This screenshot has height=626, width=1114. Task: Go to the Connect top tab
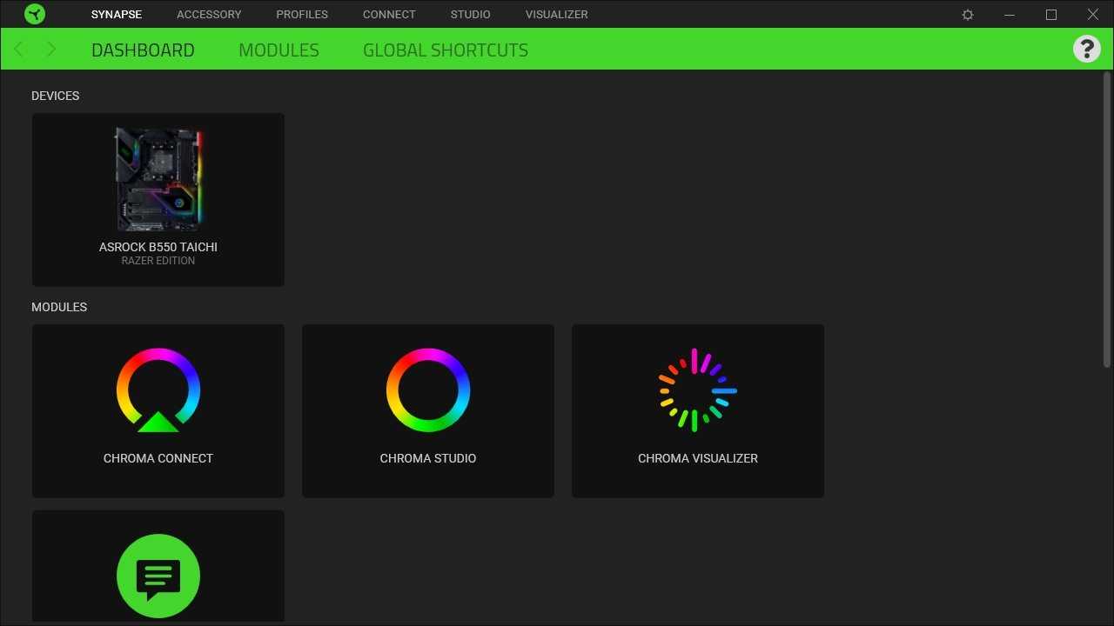pos(389,14)
